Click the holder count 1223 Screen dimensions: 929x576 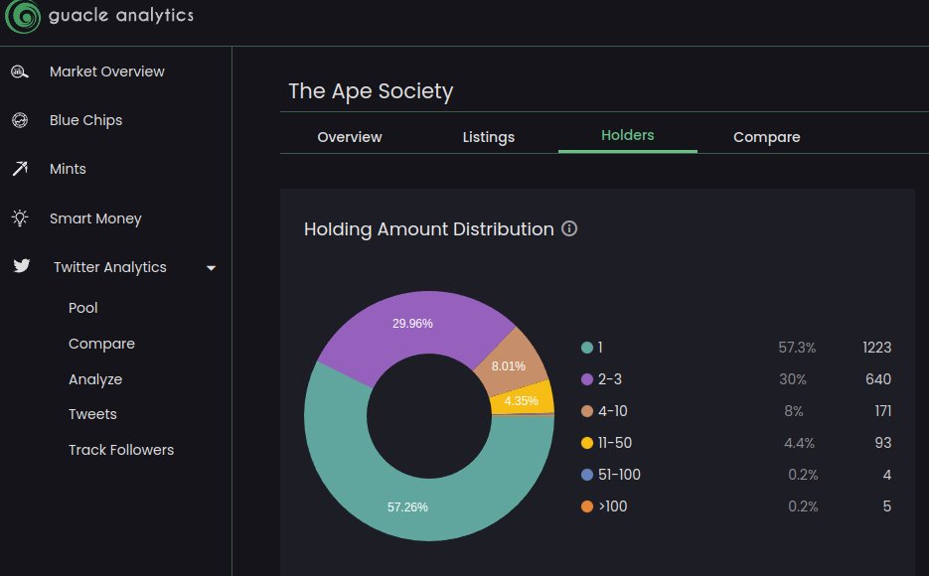click(x=877, y=348)
